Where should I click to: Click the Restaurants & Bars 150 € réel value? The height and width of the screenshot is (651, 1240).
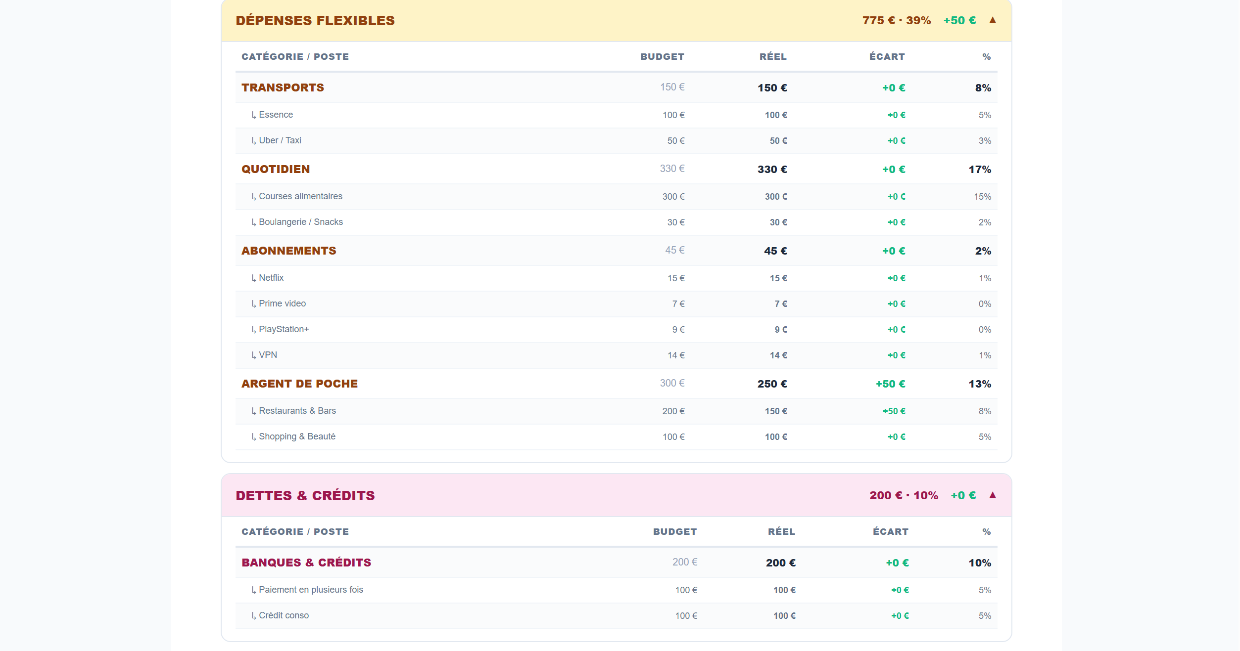(x=776, y=411)
